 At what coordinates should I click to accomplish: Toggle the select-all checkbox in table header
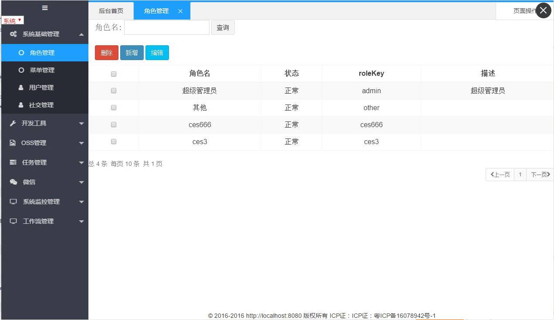[114, 74]
